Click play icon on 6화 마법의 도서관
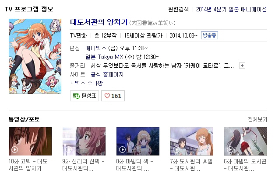The width and height of the screenshot is (275, 176). coord(230,150)
